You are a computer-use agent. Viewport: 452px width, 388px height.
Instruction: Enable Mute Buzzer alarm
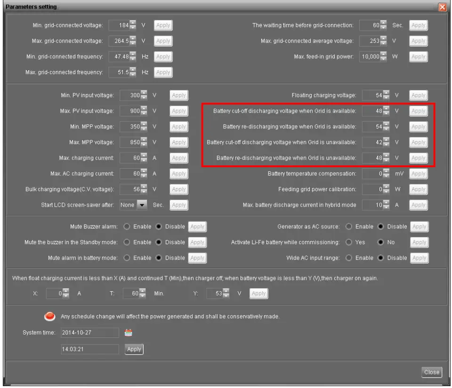coord(127,226)
